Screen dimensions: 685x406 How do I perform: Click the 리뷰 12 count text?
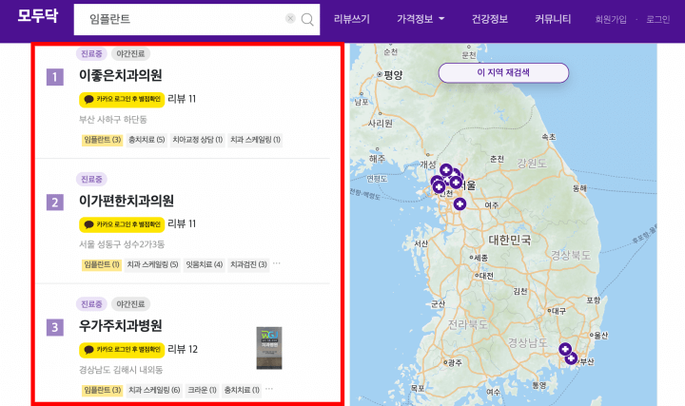click(x=183, y=349)
